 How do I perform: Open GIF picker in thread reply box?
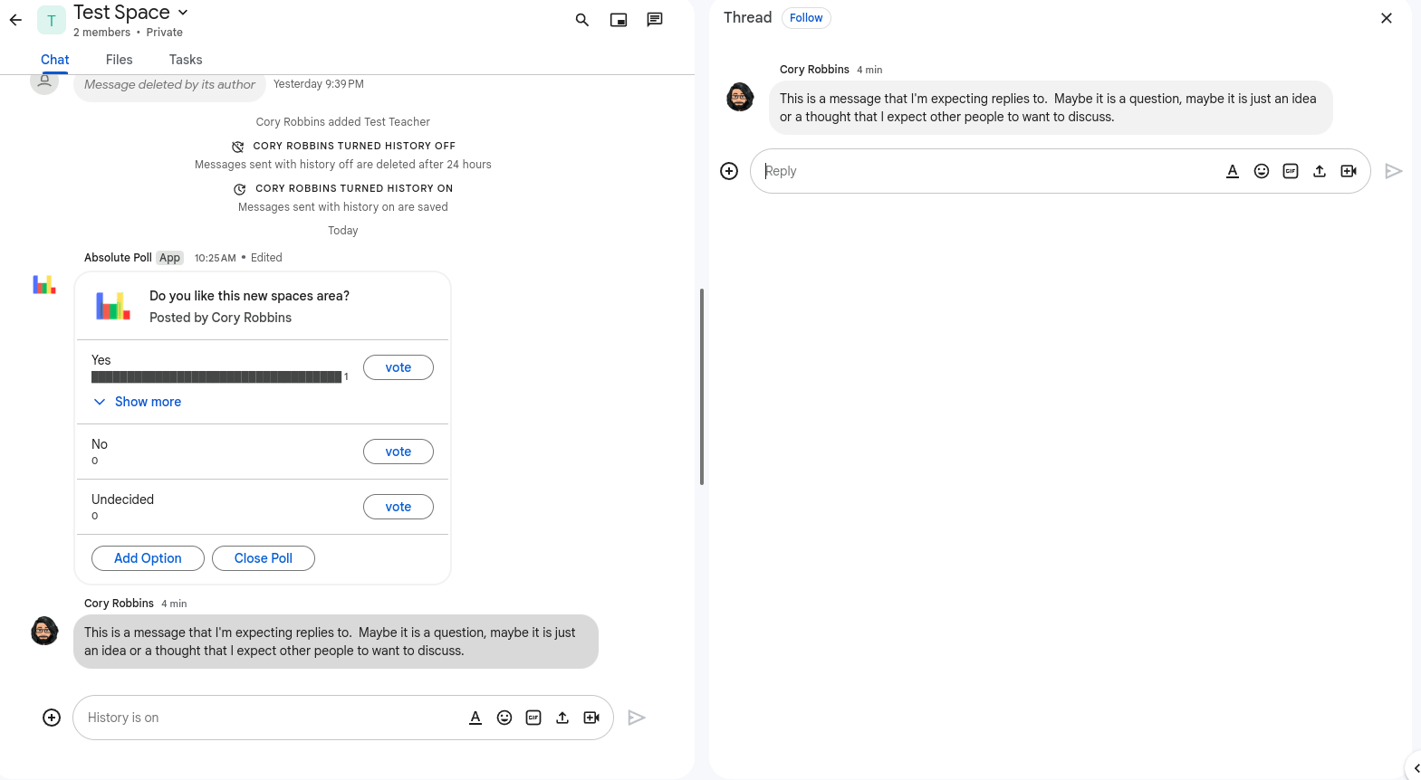(x=1291, y=171)
